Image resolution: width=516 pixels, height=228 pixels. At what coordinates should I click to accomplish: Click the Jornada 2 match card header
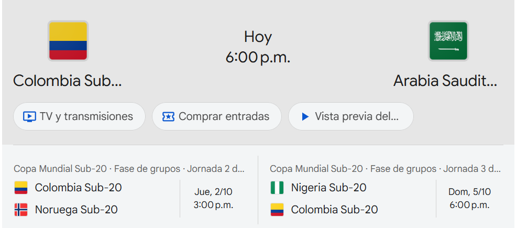point(129,169)
